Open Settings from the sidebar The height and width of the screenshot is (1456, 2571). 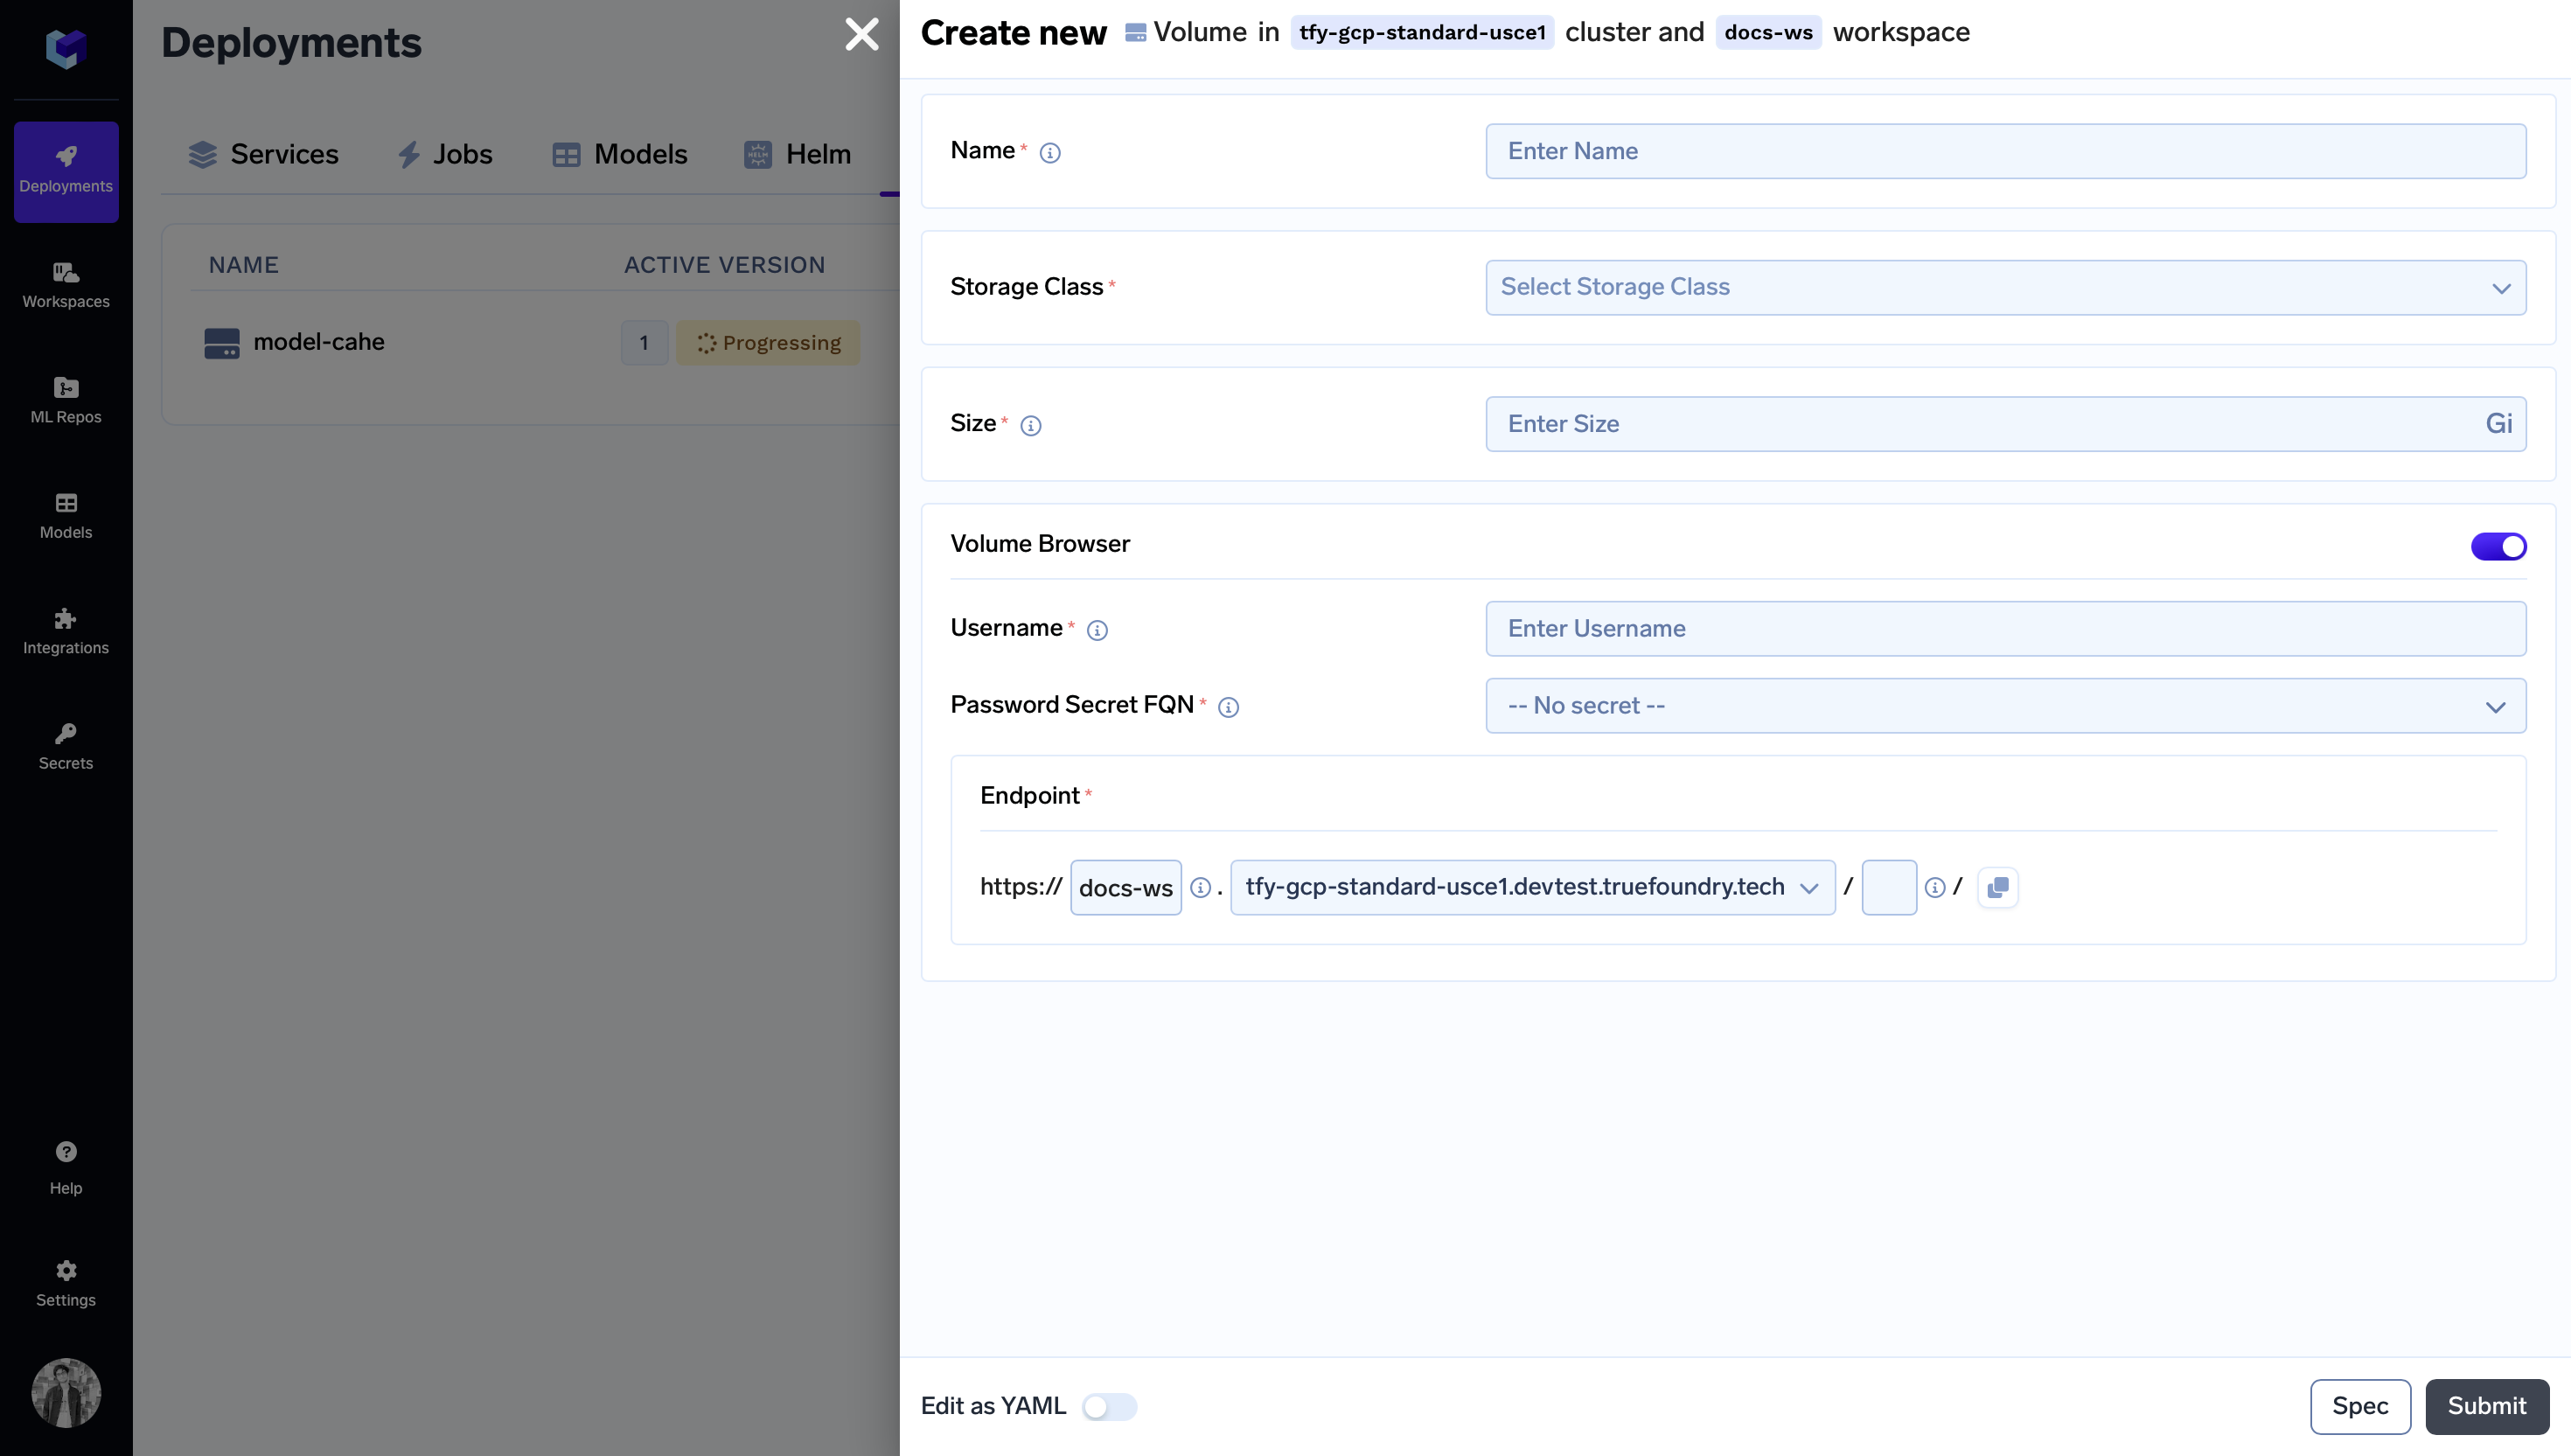pyautogui.click(x=66, y=1283)
